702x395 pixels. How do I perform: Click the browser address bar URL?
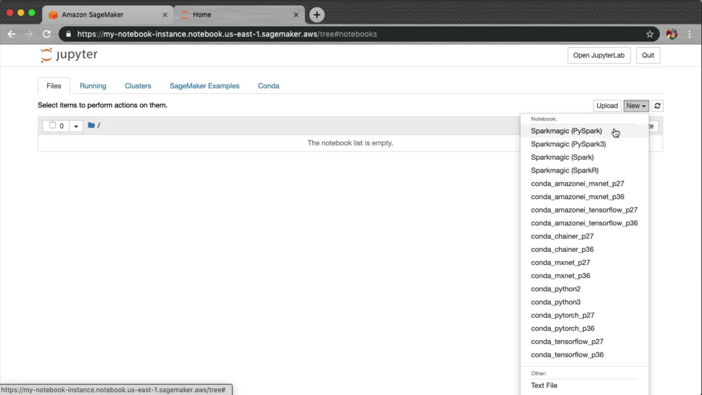point(227,34)
